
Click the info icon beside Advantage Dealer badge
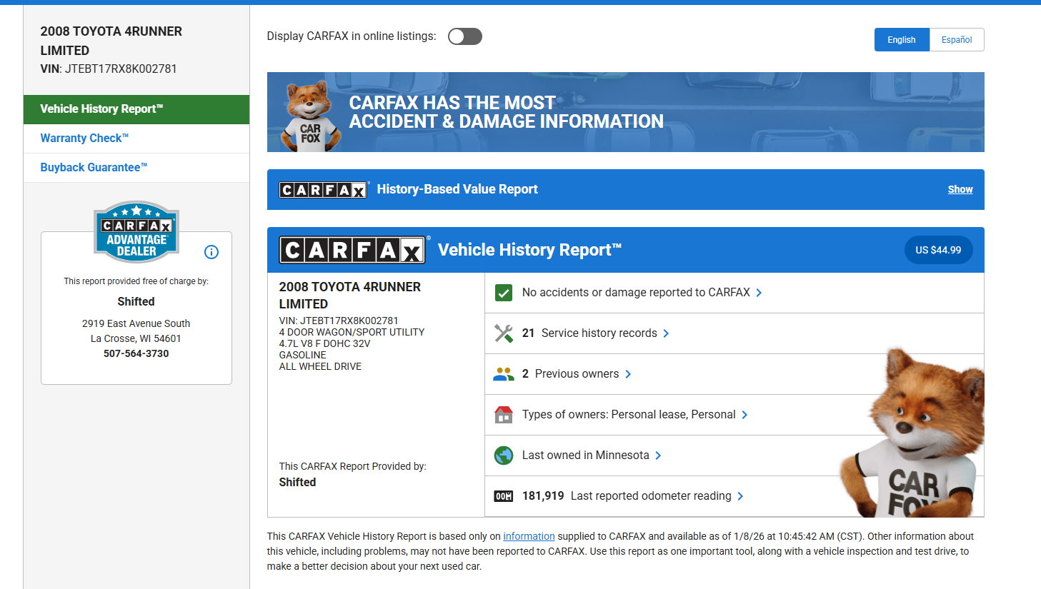click(x=211, y=252)
